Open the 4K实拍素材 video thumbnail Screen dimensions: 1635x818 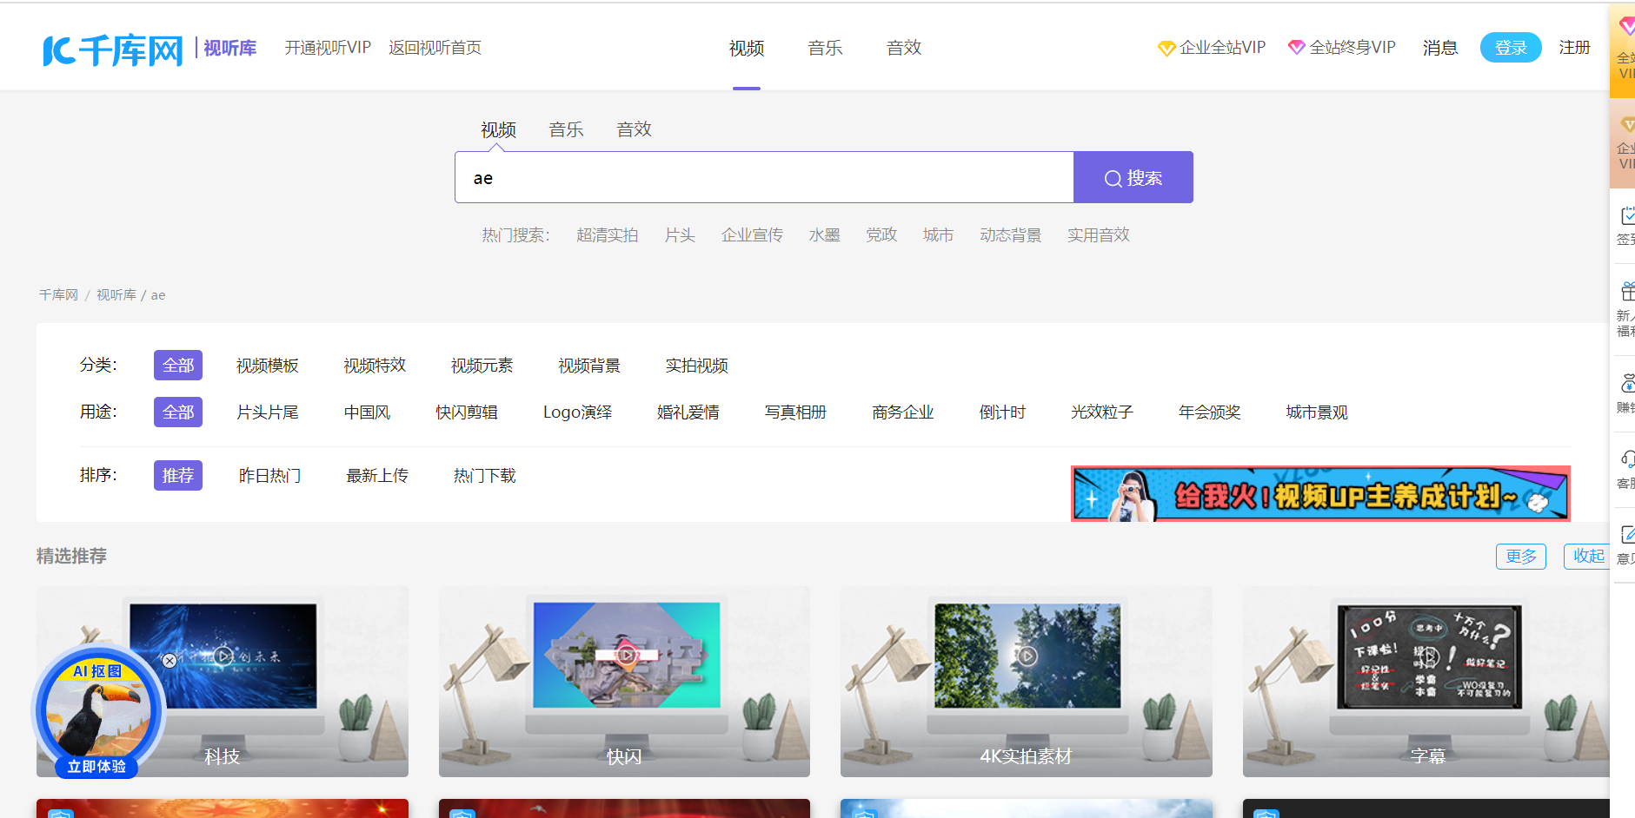[1026, 682]
